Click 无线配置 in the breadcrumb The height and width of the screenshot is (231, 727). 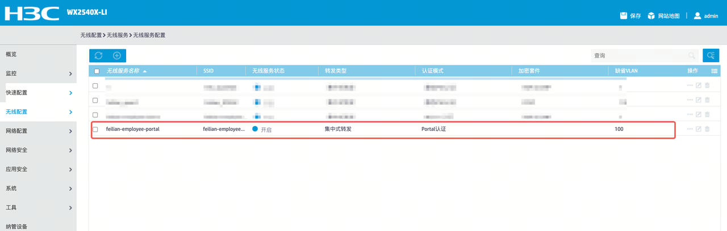(91, 35)
